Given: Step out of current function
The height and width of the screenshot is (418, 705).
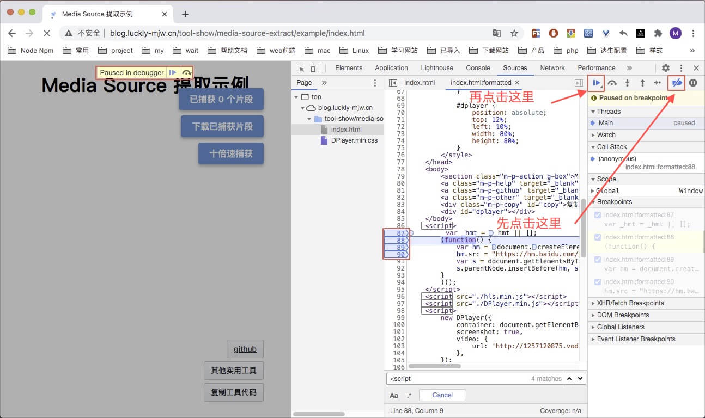Looking at the screenshot, I should (642, 83).
